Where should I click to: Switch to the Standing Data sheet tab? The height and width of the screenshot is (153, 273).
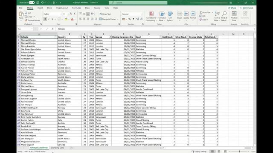point(58,148)
